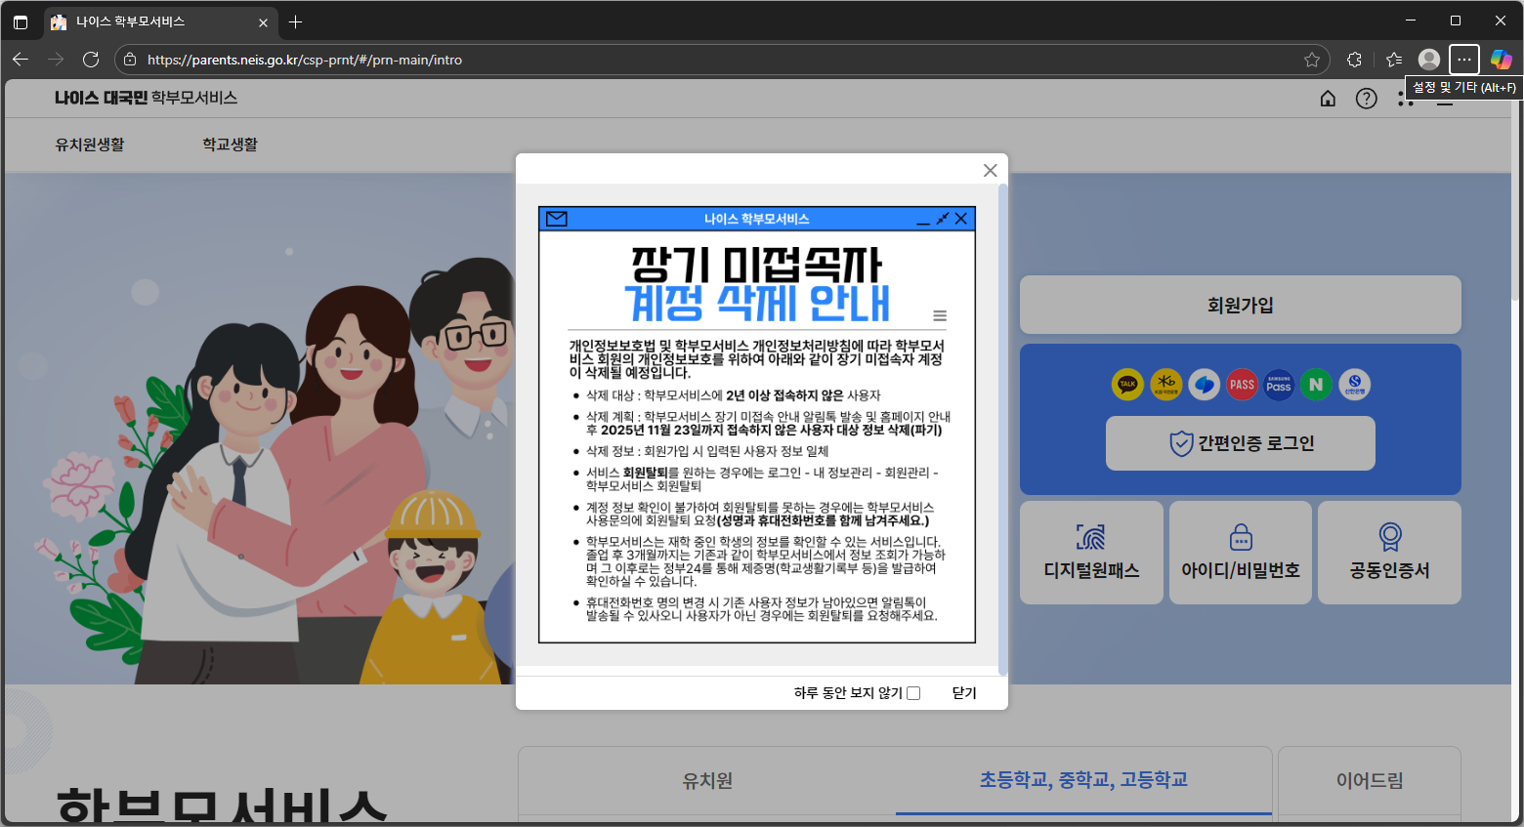Image resolution: width=1524 pixels, height=827 pixels.
Task: Click the Naver authentication icon
Action: click(x=1316, y=385)
